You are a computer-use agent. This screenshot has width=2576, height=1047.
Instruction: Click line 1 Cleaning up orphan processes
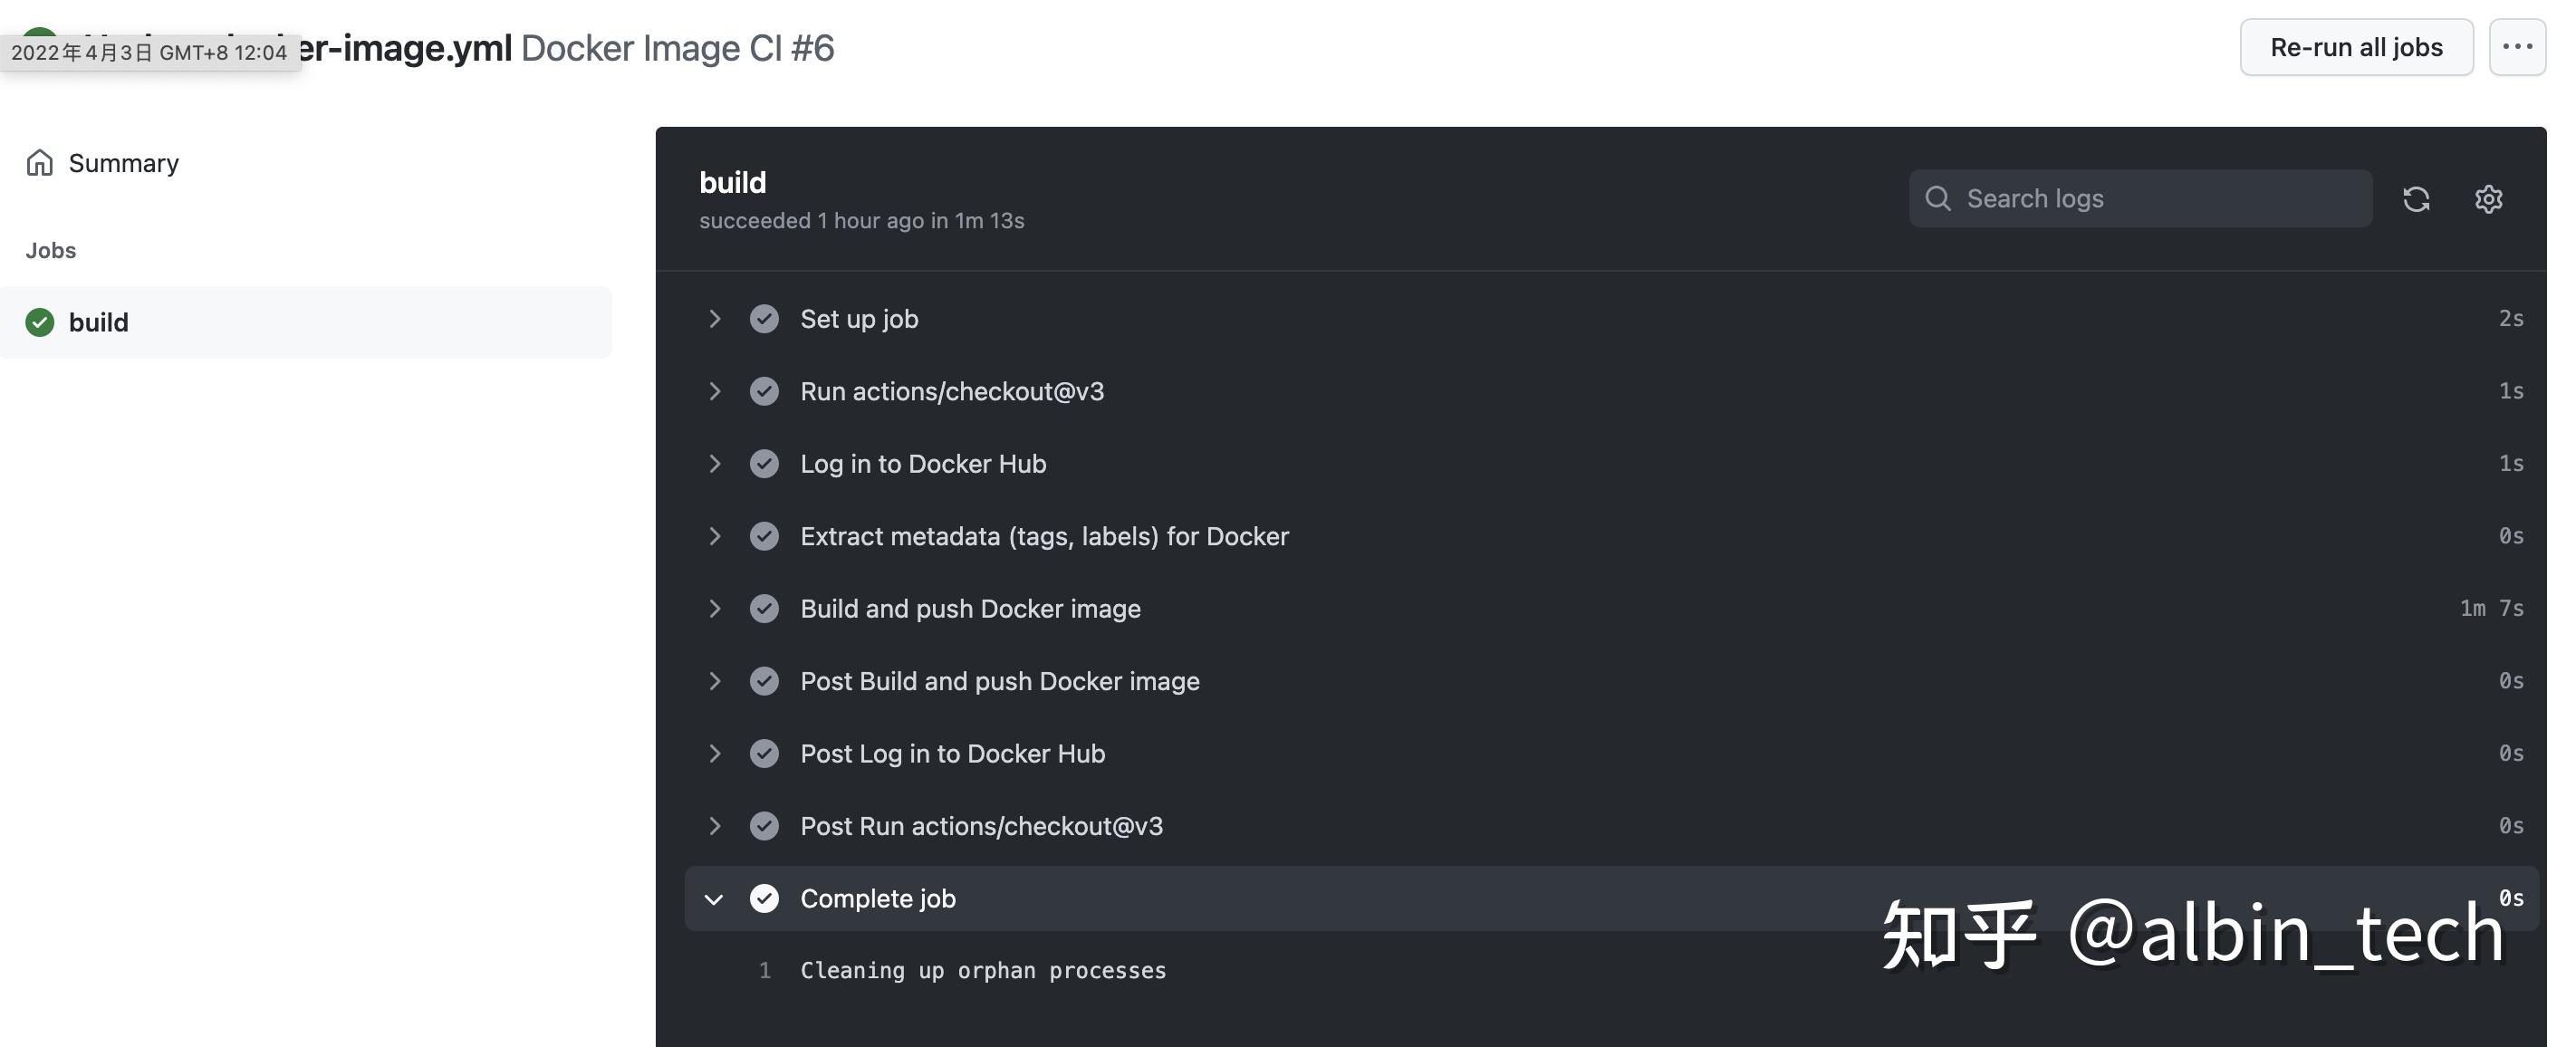tap(983, 970)
